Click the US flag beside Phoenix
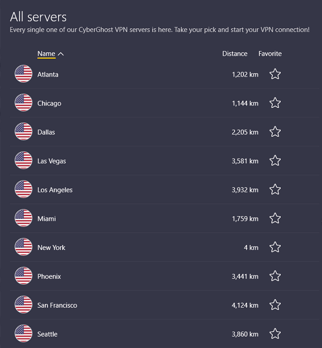This screenshot has height=348, width=322. click(x=23, y=276)
